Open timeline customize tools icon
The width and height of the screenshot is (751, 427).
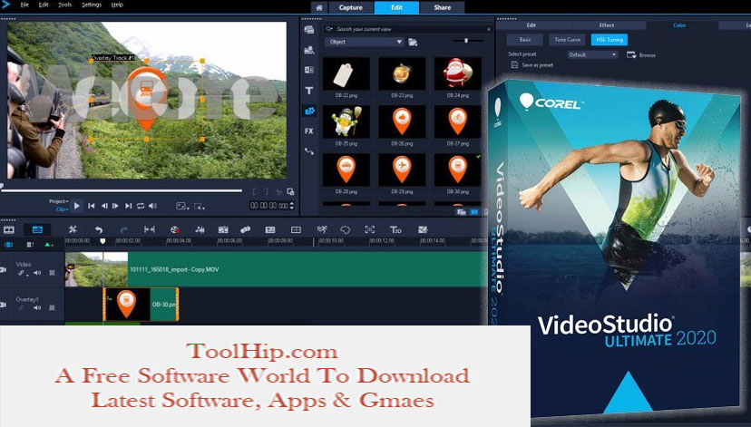click(73, 229)
